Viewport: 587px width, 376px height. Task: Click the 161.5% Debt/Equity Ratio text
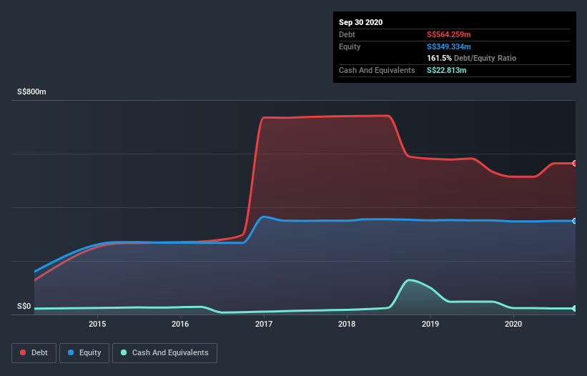tap(471, 59)
